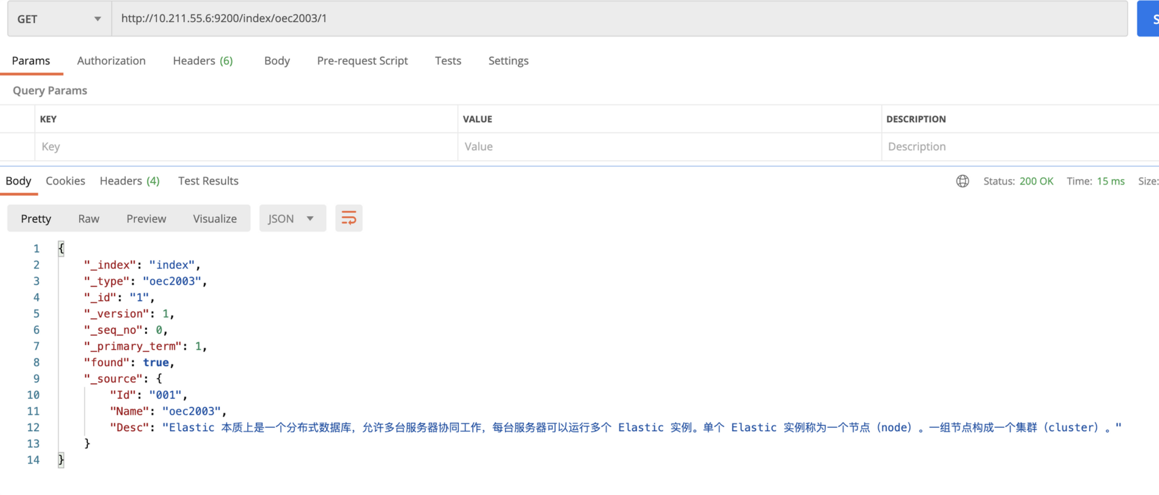View the response Headers (4) tab
Image resolution: width=1159 pixels, height=495 pixels.
(130, 181)
